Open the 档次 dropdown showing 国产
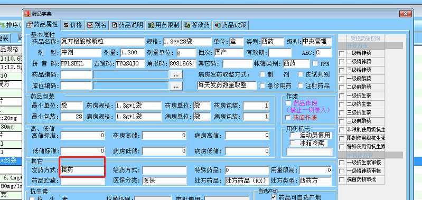The width and height of the screenshot is (422, 200). point(229,52)
